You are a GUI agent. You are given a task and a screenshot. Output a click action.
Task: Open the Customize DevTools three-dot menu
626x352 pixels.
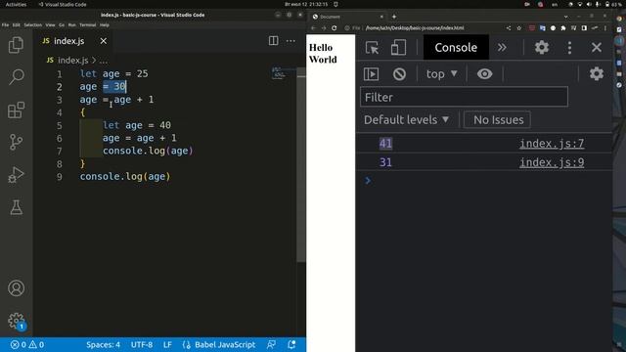(x=569, y=48)
